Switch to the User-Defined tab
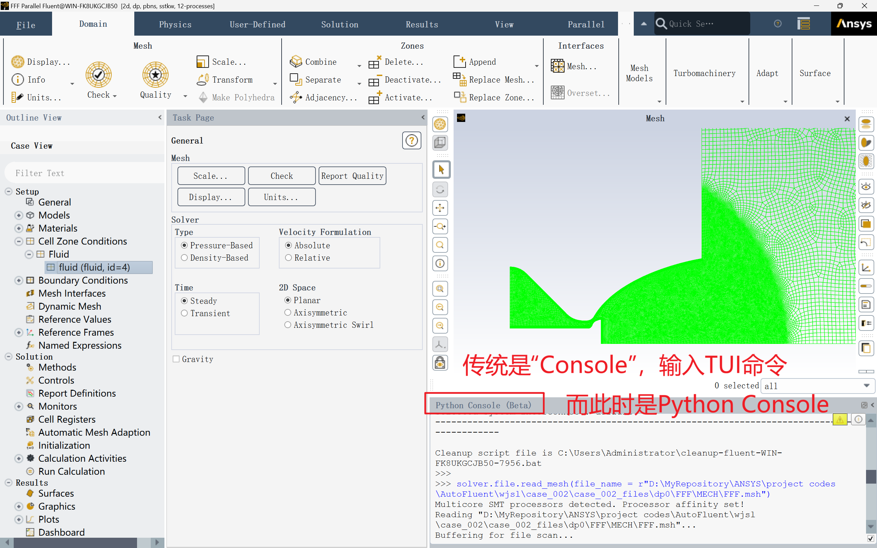Image resolution: width=877 pixels, height=548 pixels. pyautogui.click(x=258, y=25)
